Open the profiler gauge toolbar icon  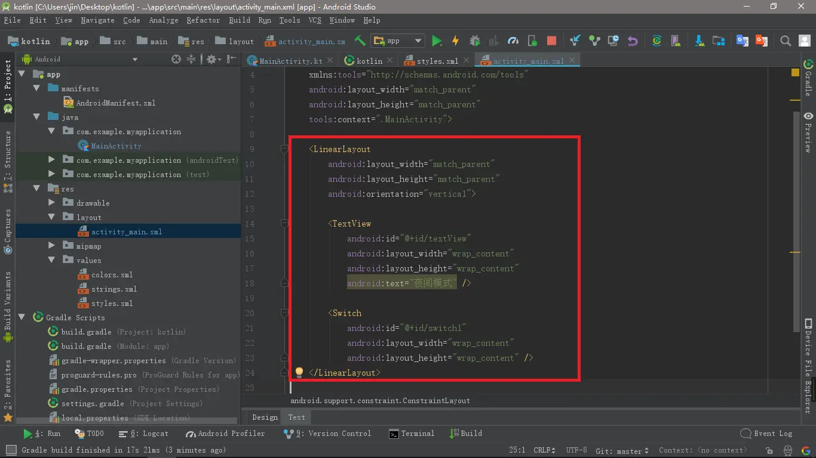(x=513, y=41)
